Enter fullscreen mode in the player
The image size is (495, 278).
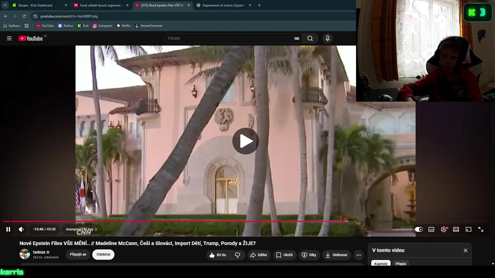(481, 229)
